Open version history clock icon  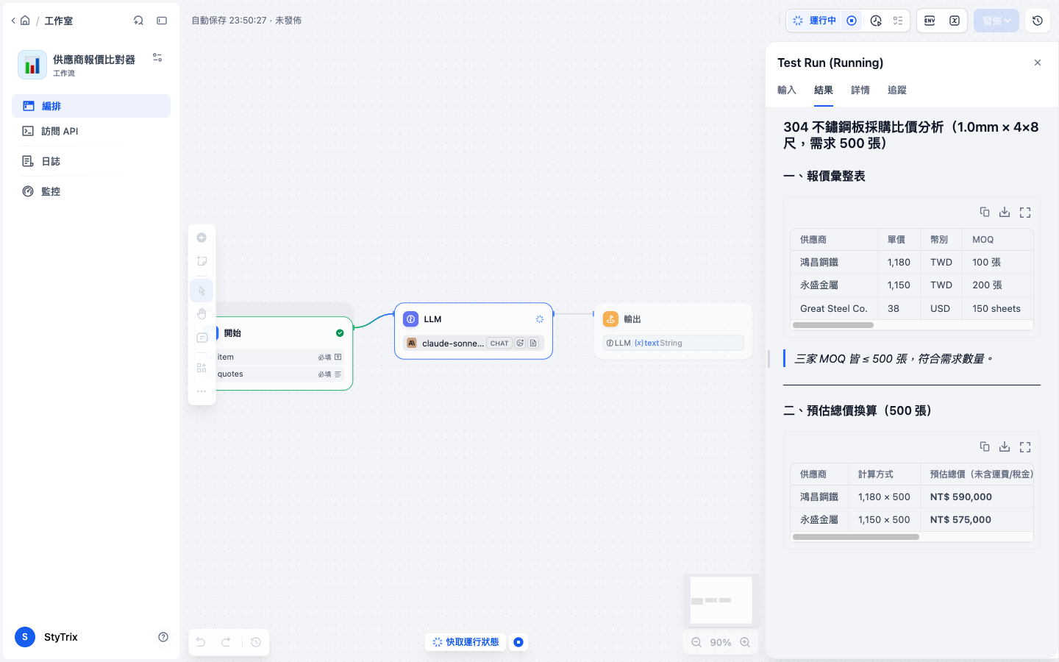[1038, 21]
